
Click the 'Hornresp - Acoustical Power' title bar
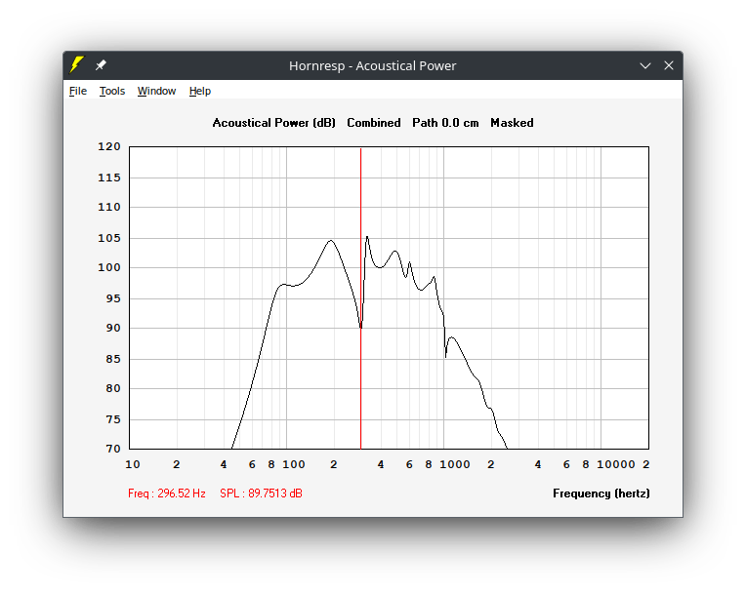[x=373, y=65]
